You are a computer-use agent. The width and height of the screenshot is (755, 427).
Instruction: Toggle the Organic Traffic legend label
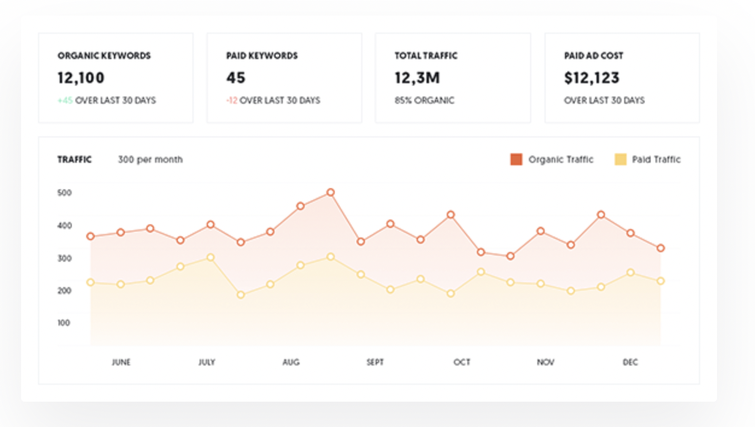pyautogui.click(x=561, y=160)
